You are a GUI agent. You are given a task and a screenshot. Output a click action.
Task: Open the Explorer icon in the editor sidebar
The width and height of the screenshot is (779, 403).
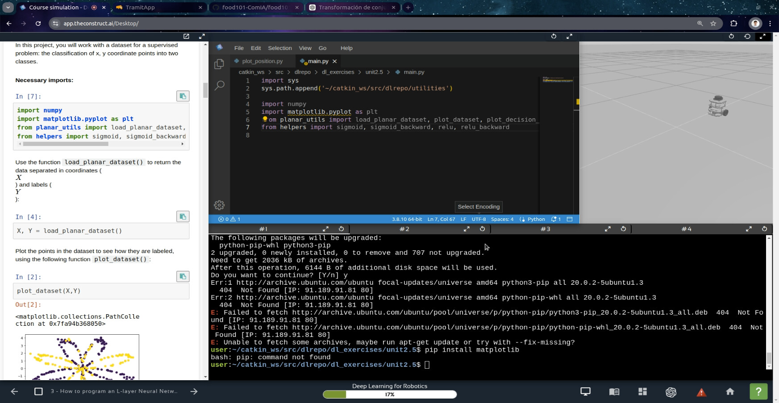(219, 64)
